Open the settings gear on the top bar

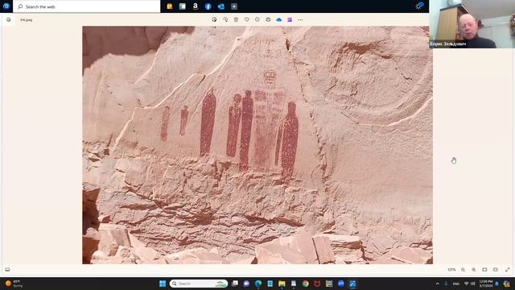(419, 6)
